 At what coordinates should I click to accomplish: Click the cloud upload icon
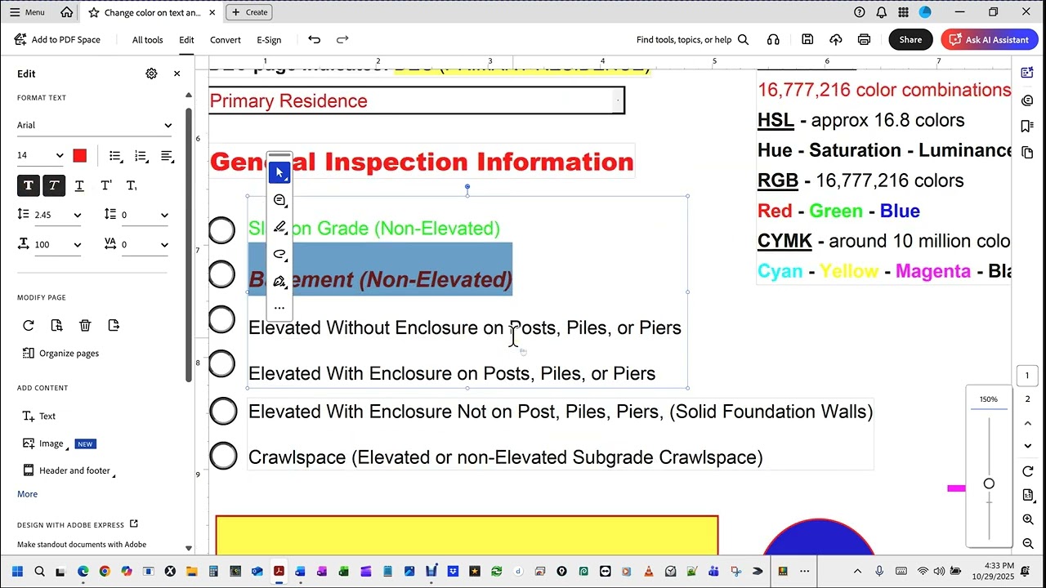coord(835,39)
